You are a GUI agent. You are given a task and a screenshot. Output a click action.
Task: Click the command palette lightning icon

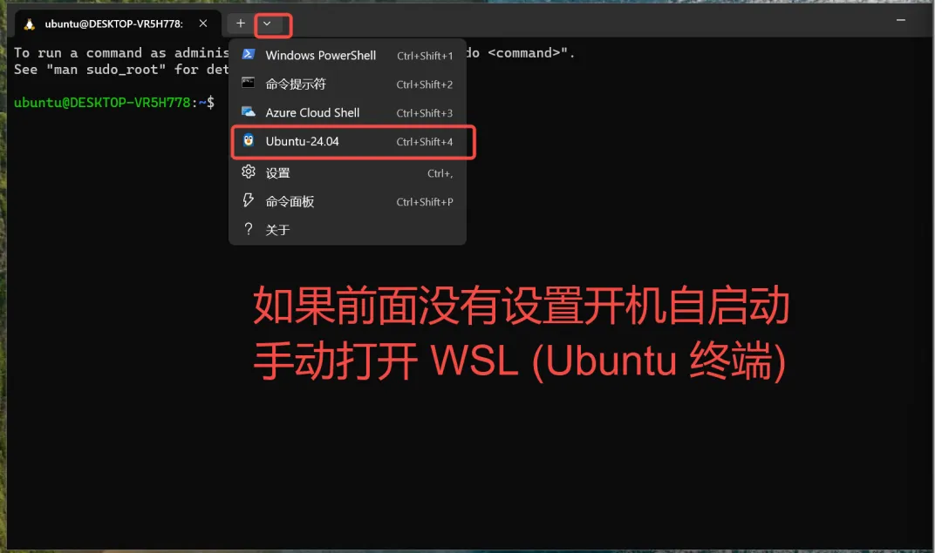pyautogui.click(x=248, y=200)
